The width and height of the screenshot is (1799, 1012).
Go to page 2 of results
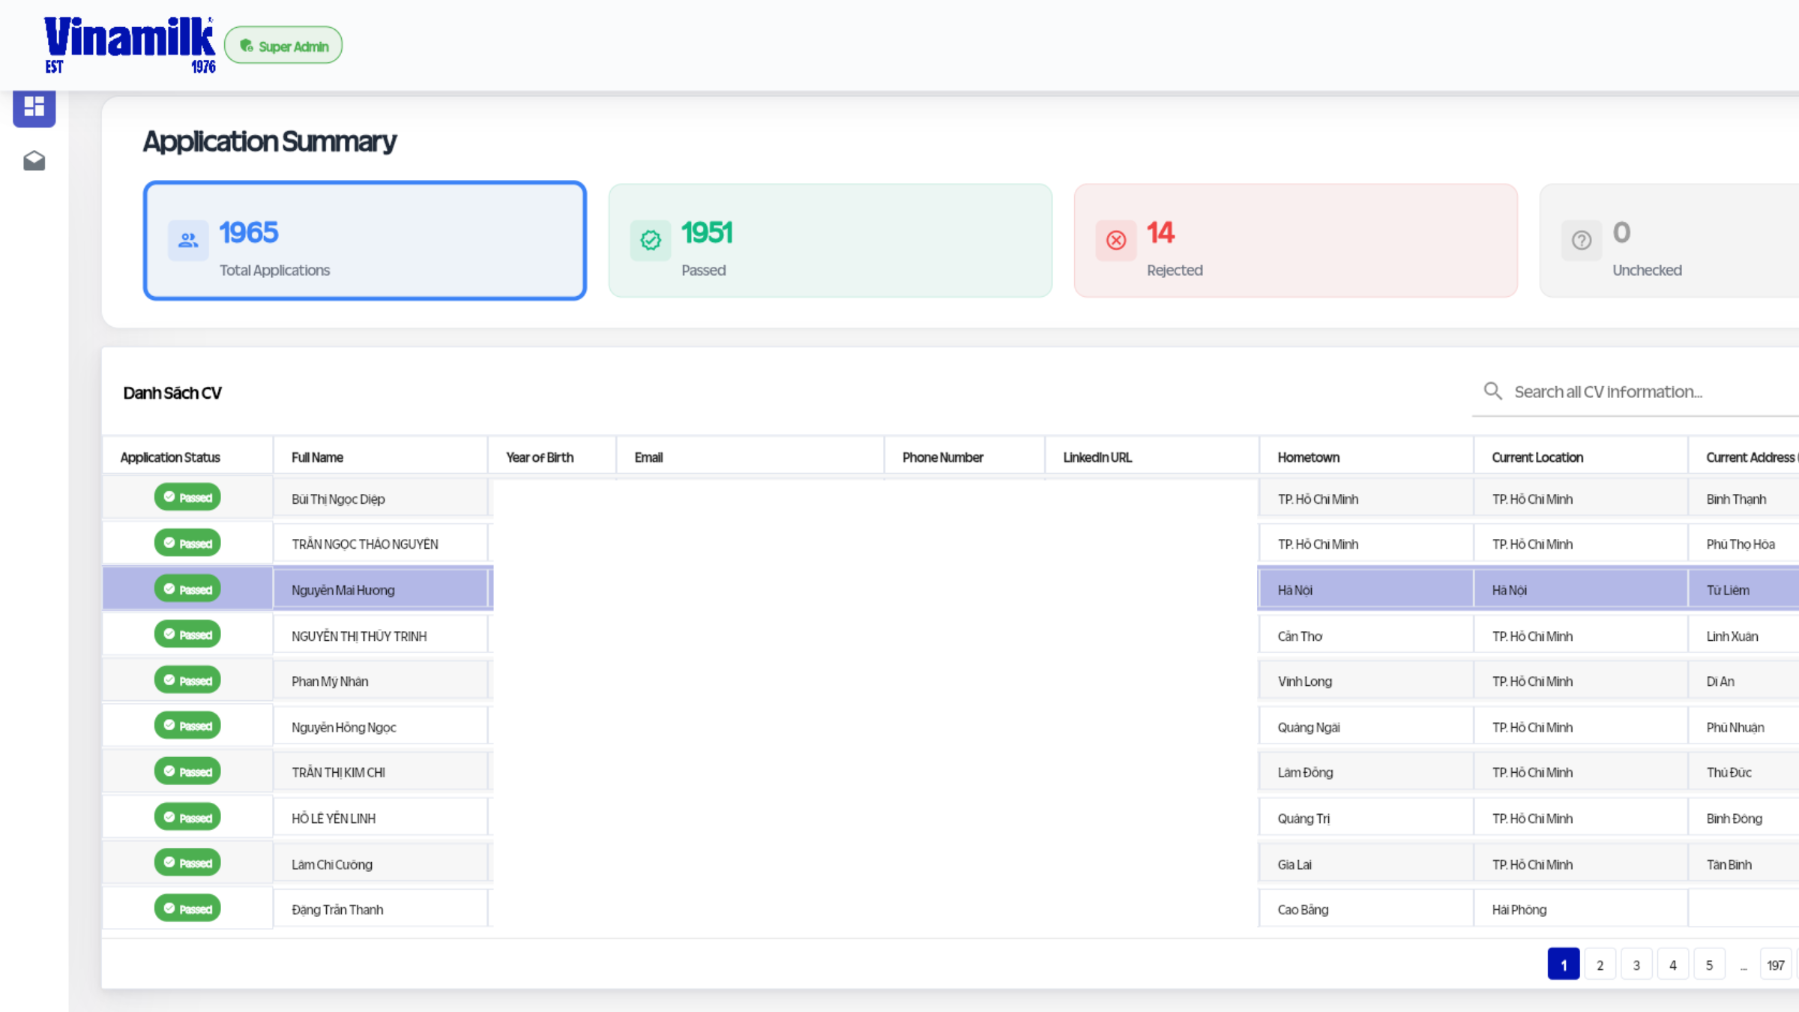(x=1600, y=965)
